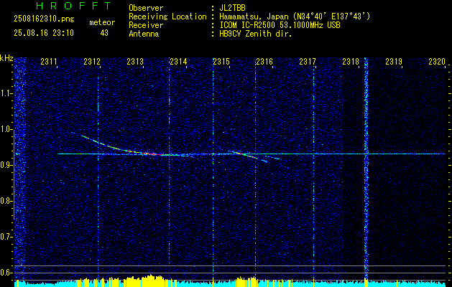
Task: Click the 2320 time marker
Action: pos(437,61)
